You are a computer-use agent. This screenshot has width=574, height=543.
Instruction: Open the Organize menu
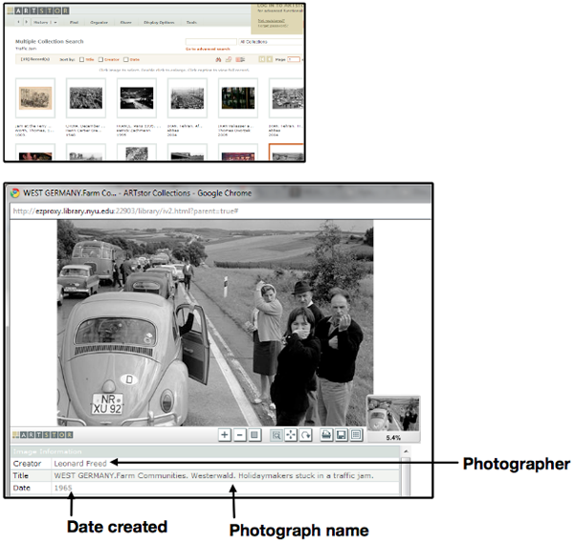tap(99, 20)
